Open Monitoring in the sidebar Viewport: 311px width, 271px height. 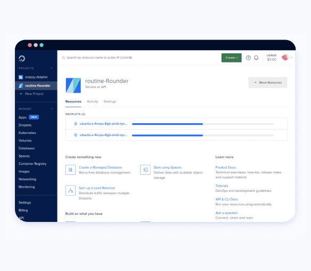click(27, 187)
